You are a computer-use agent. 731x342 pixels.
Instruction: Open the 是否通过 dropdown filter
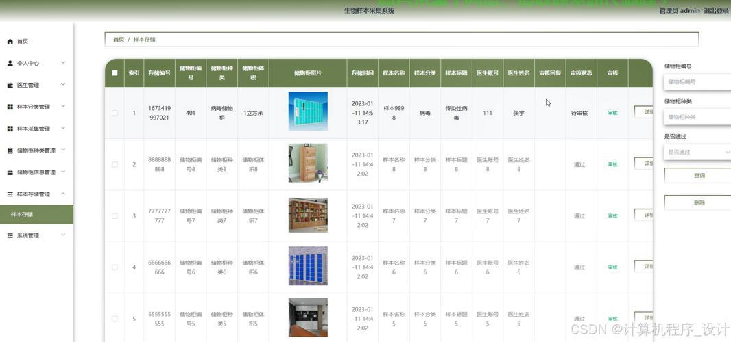pos(697,152)
